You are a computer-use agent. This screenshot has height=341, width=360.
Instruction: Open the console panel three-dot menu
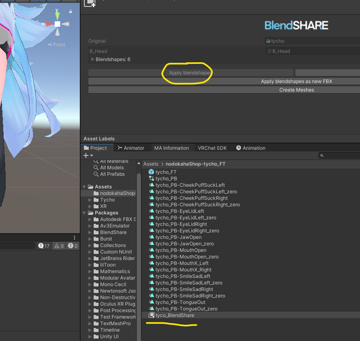tap(74, 237)
